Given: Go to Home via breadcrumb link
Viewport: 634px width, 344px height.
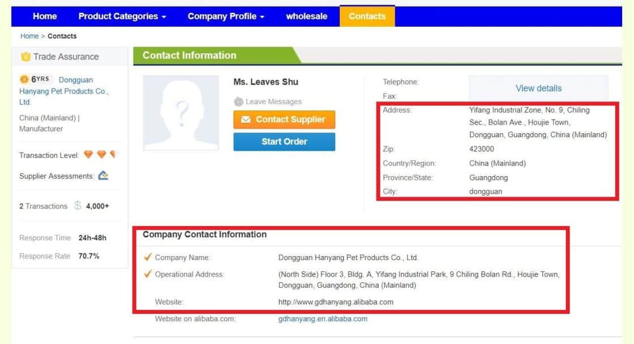Looking at the screenshot, I should pyautogui.click(x=29, y=36).
